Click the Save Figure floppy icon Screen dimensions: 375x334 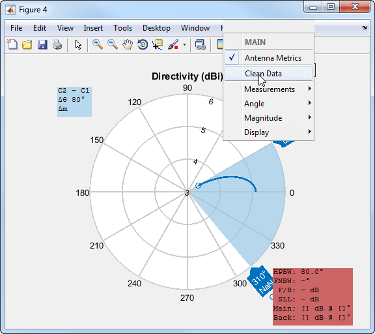tap(42, 44)
